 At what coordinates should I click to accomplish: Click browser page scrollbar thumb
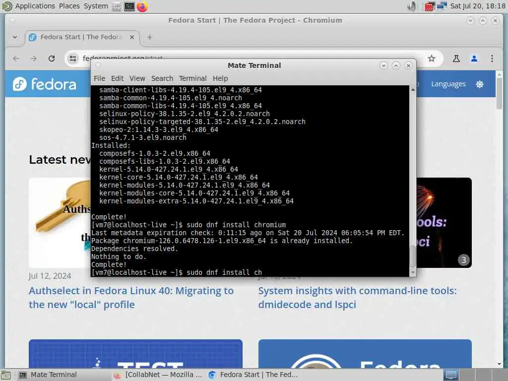(x=499, y=94)
